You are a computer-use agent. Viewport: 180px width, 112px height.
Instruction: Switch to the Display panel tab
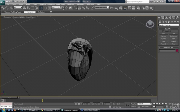(174, 18)
